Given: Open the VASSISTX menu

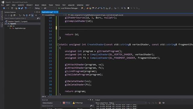Looking at the screenshot, I should [21, 5].
